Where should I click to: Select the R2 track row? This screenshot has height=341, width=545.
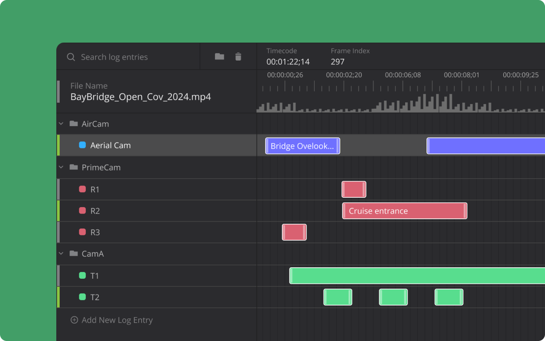[158, 211]
